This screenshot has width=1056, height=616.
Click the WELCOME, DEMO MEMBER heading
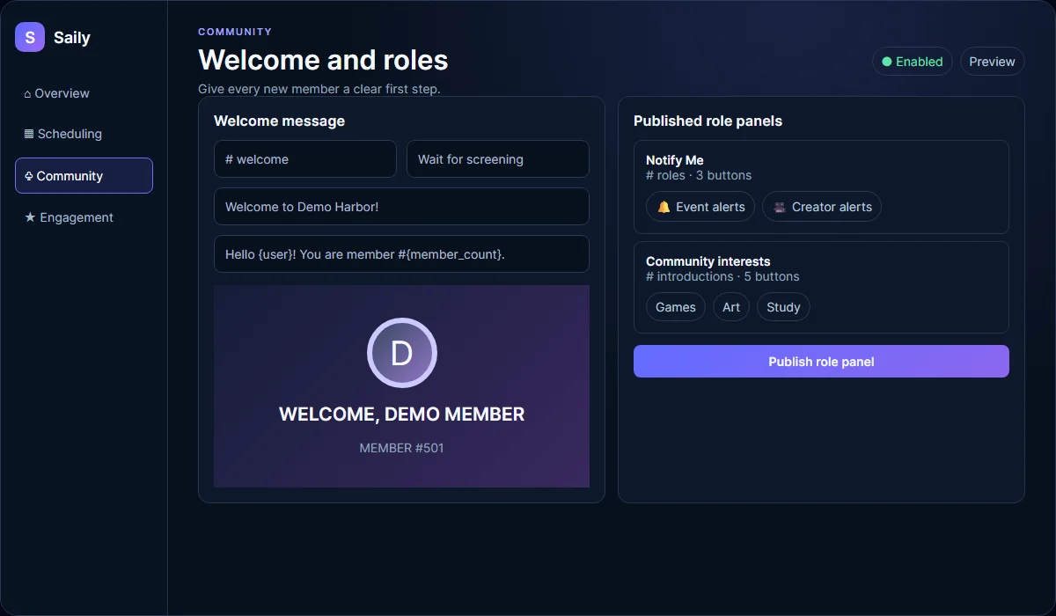(x=401, y=414)
